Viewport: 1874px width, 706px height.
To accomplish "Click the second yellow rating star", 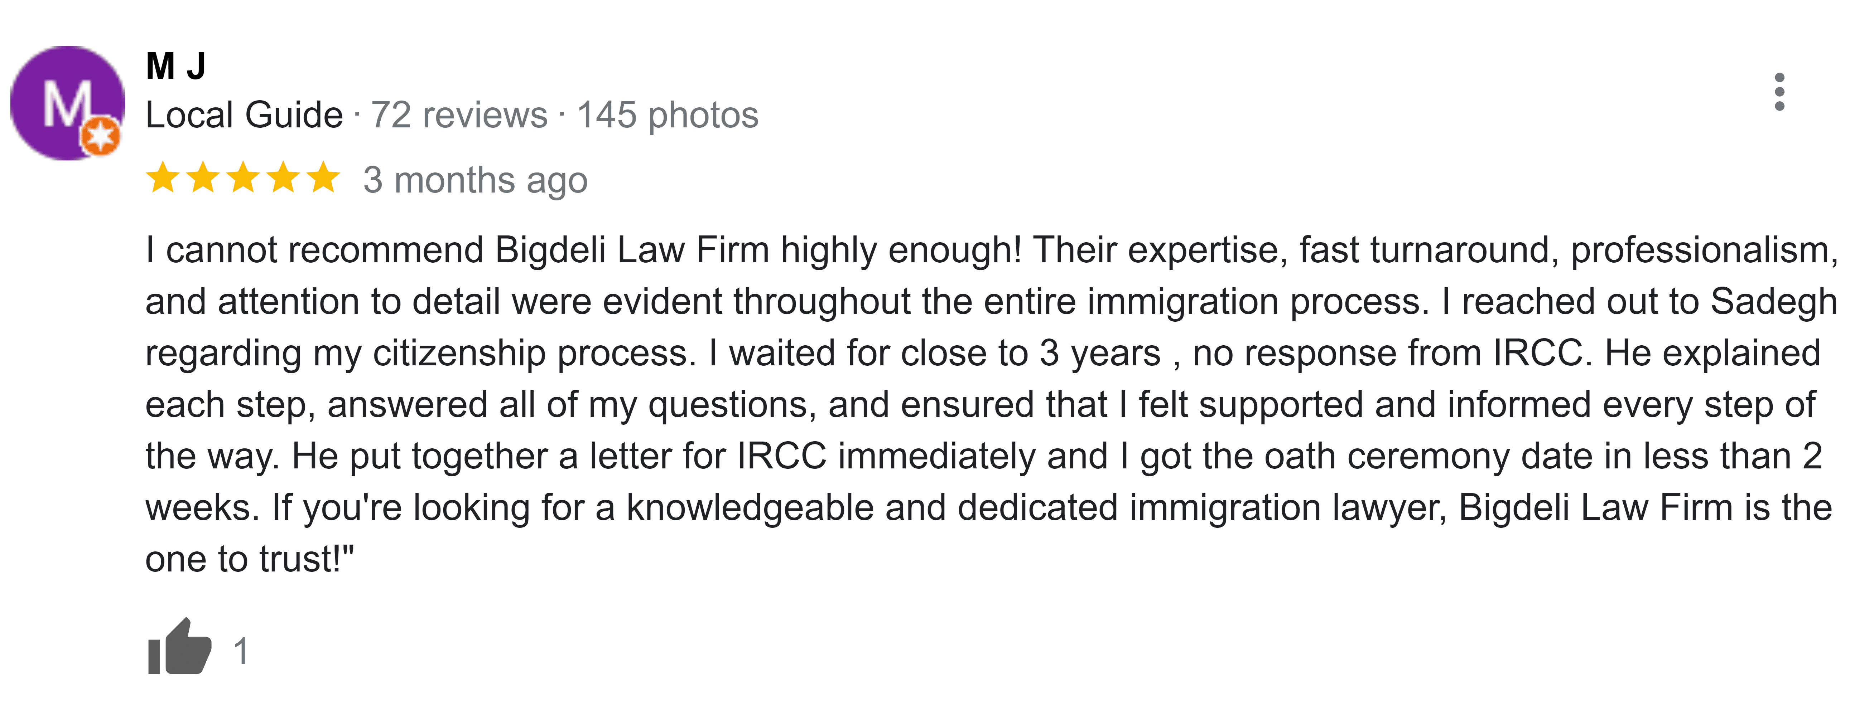I will pyautogui.click(x=203, y=178).
